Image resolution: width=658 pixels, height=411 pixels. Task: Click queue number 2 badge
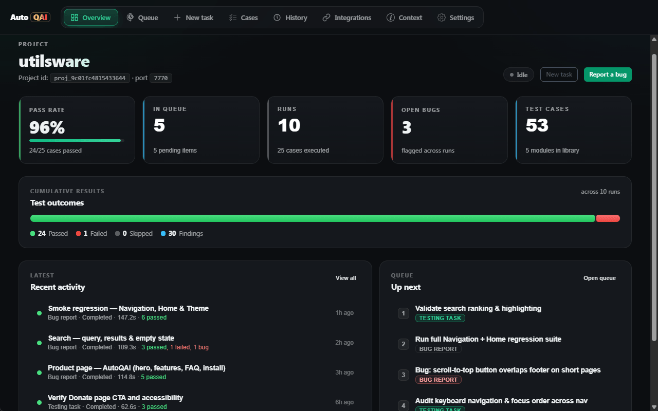(404, 344)
